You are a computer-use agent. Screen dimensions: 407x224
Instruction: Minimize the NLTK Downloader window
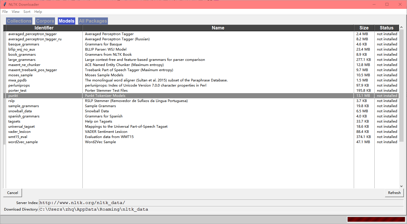click(374, 4)
